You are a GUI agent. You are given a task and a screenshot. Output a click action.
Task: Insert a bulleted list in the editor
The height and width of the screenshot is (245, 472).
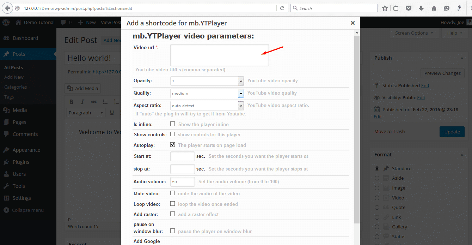[105, 102]
